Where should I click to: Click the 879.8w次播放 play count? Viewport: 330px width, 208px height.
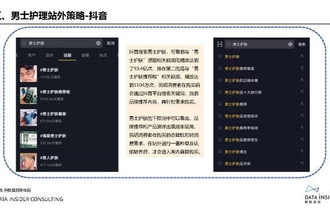click(51, 121)
